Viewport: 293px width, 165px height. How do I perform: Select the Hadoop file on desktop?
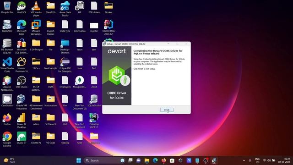tap(65, 137)
